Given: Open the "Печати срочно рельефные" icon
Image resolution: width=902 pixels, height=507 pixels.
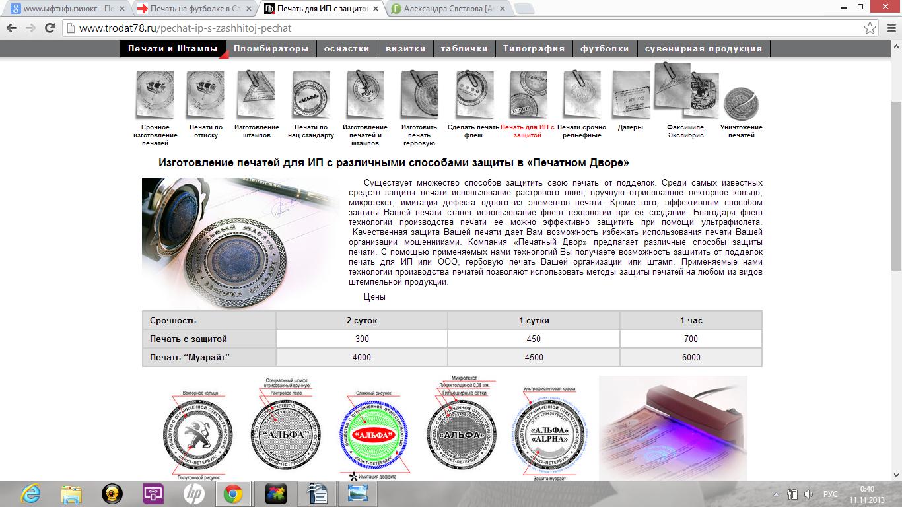Looking at the screenshot, I should pyautogui.click(x=582, y=94).
